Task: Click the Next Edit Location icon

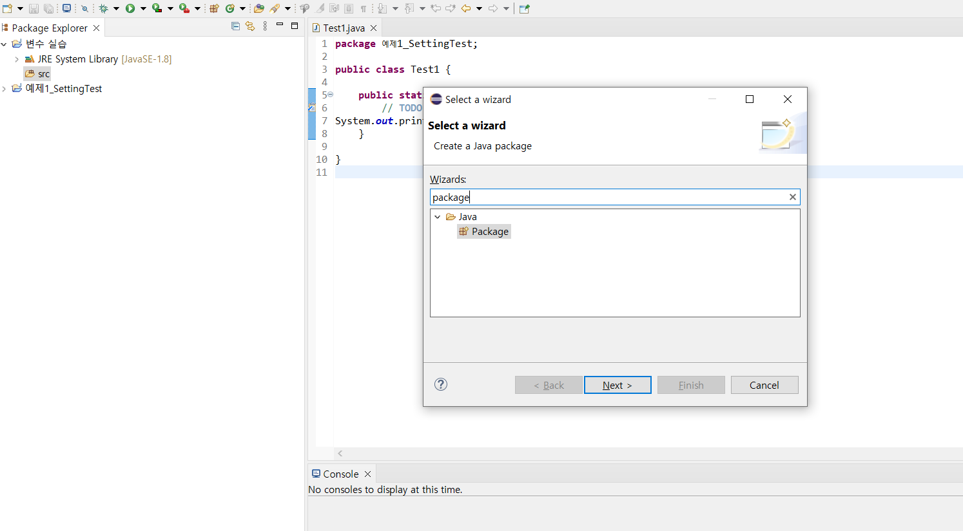Action: [x=450, y=8]
